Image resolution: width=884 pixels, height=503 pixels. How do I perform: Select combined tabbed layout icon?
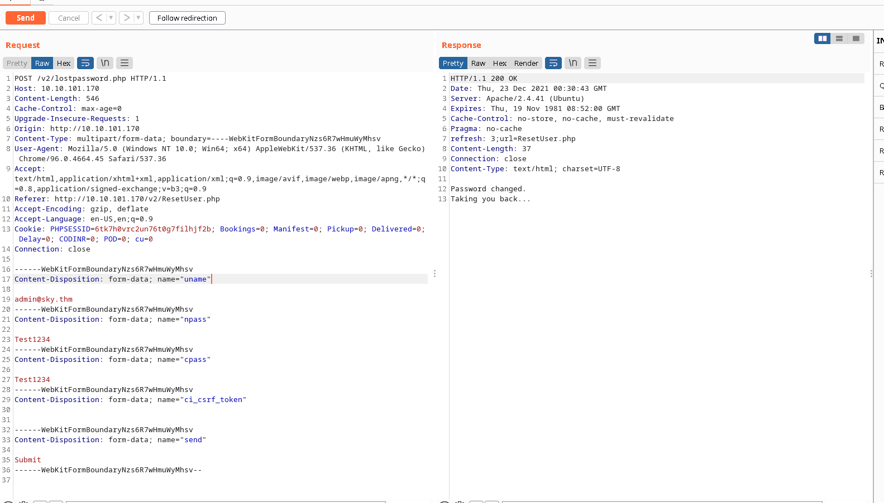click(x=856, y=38)
